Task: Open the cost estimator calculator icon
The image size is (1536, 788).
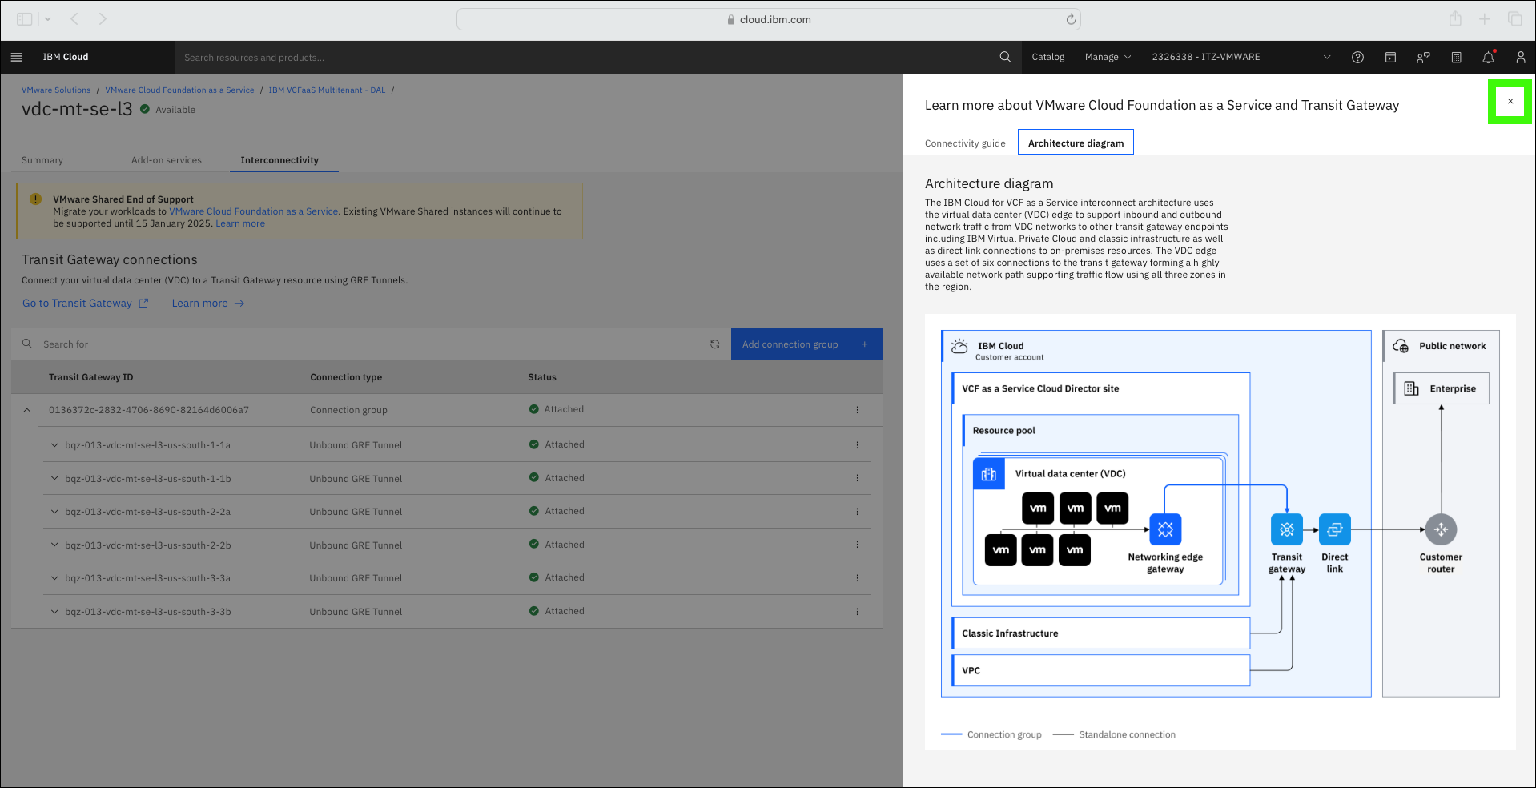Action: click(1456, 57)
